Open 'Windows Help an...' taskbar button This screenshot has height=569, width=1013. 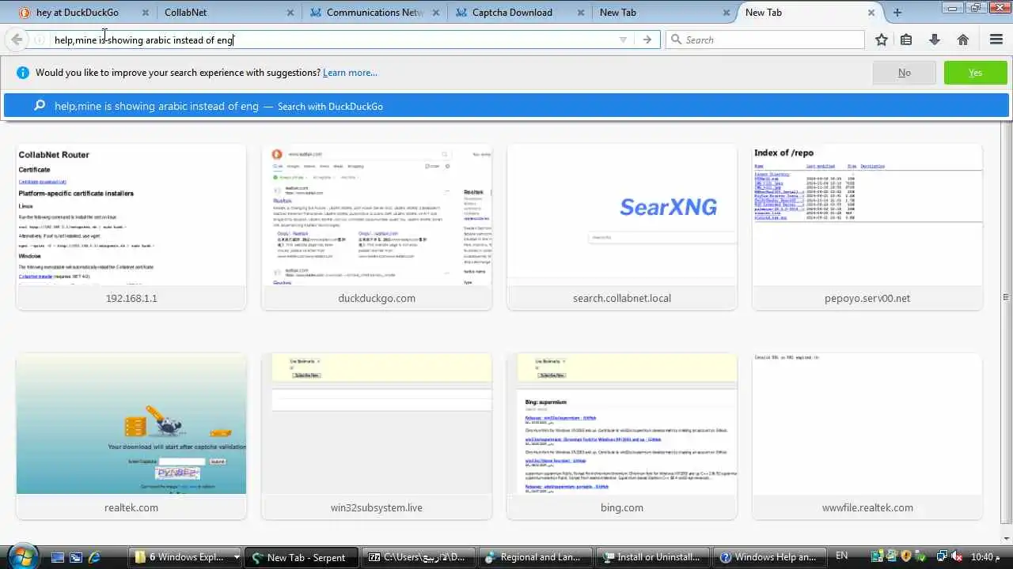(770, 557)
